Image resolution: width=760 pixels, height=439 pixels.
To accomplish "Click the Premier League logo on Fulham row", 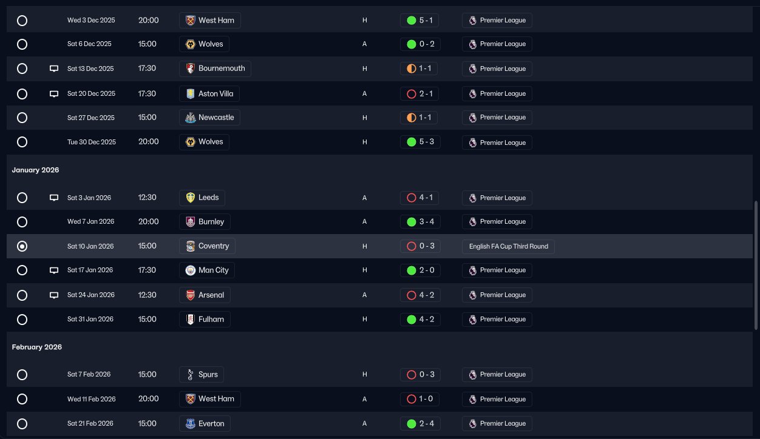I will click(472, 320).
